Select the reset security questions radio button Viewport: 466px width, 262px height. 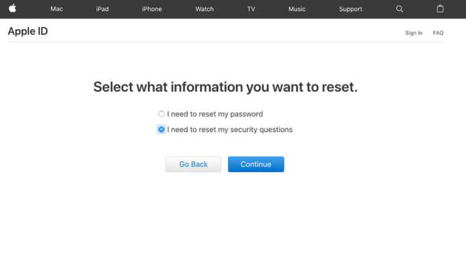click(161, 129)
